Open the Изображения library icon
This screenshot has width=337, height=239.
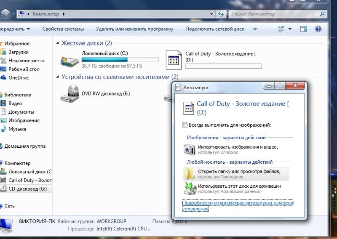coord(3,120)
